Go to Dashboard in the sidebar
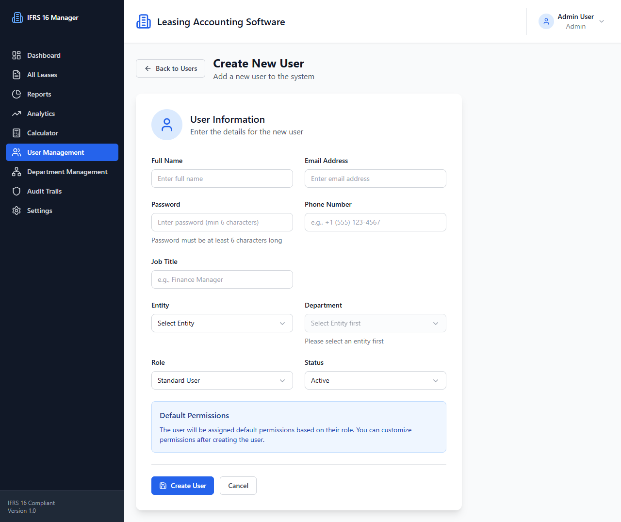 click(62, 55)
